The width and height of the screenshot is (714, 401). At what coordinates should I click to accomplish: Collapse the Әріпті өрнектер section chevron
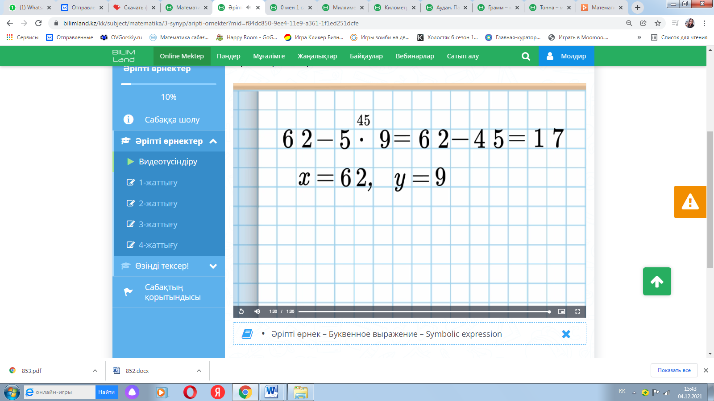click(x=213, y=141)
